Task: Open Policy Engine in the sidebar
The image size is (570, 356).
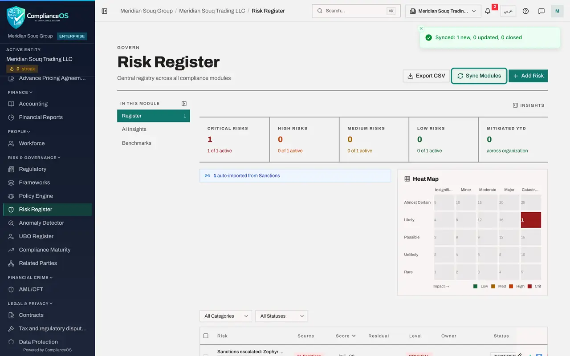Action: [x=48, y=196]
